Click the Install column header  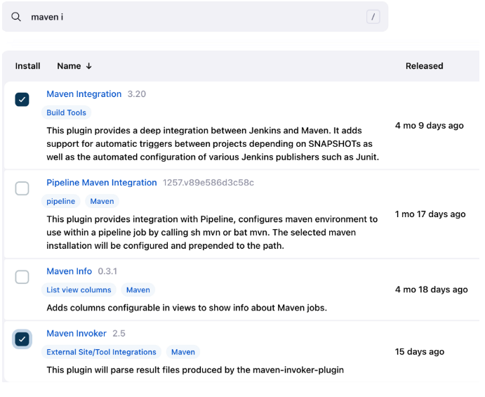tap(27, 66)
